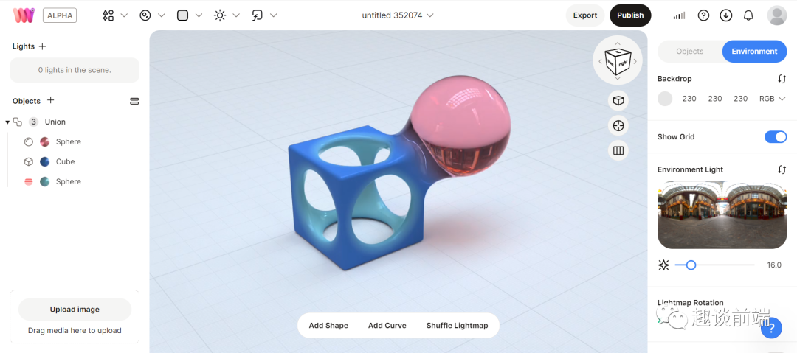Image resolution: width=797 pixels, height=353 pixels.
Task: Click the Shuffle Lightmap button
Action: pos(457,326)
